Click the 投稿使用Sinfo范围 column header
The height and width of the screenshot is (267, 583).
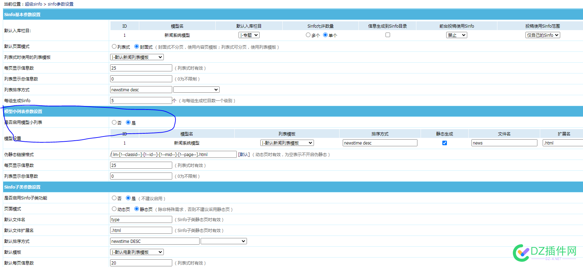coord(542,26)
